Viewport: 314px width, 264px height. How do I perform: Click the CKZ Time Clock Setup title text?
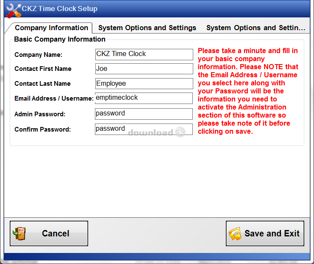coord(59,8)
